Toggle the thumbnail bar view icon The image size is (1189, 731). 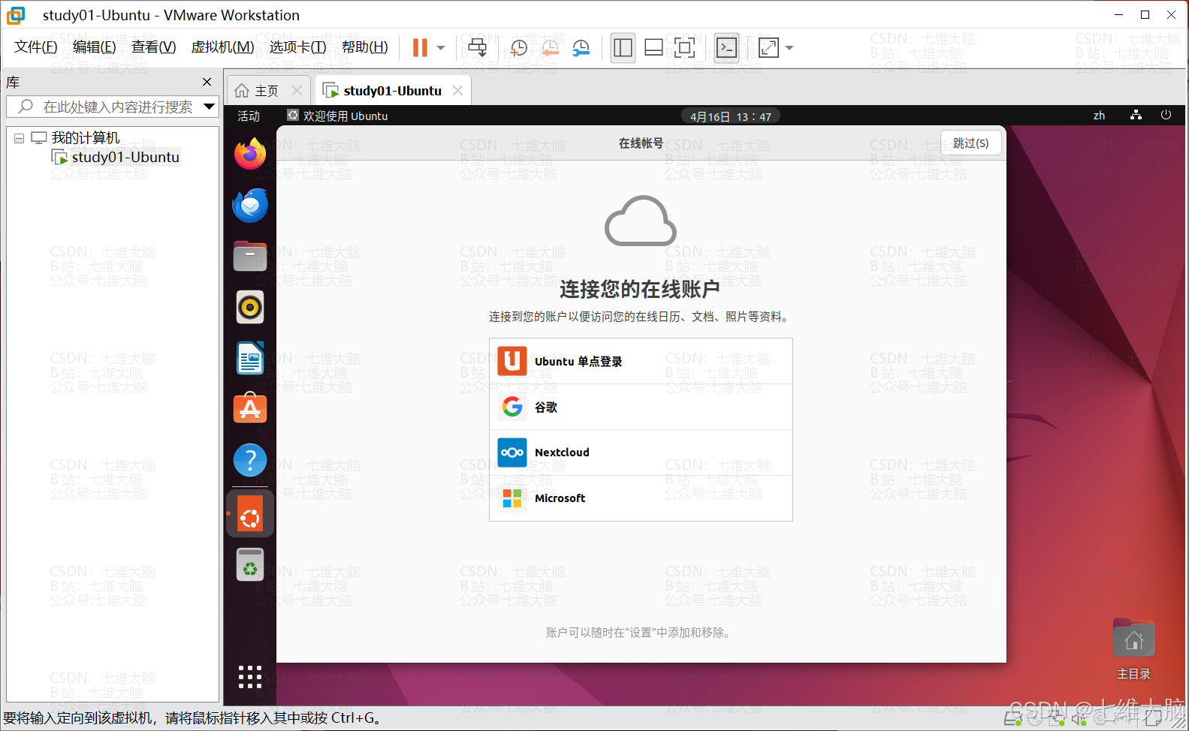(653, 48)
